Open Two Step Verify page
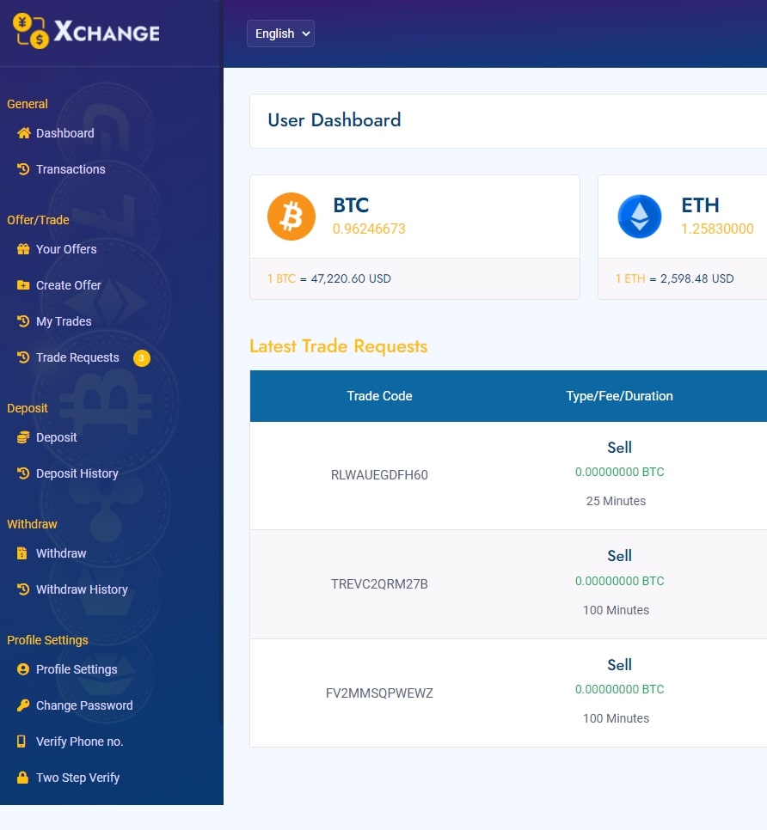This screenshot has height=830, width=767. [x=77, y=778]
